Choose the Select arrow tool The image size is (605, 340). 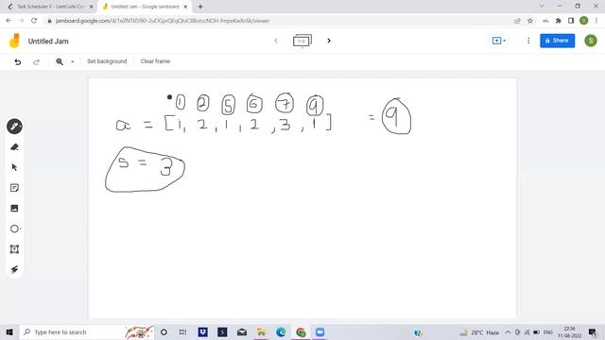14,167
